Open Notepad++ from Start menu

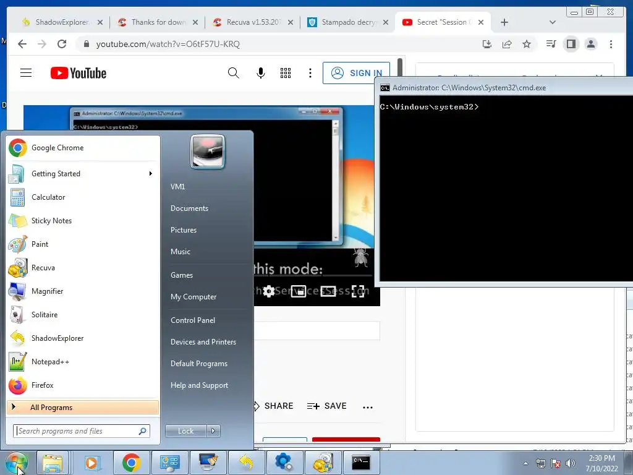[83, 361]
